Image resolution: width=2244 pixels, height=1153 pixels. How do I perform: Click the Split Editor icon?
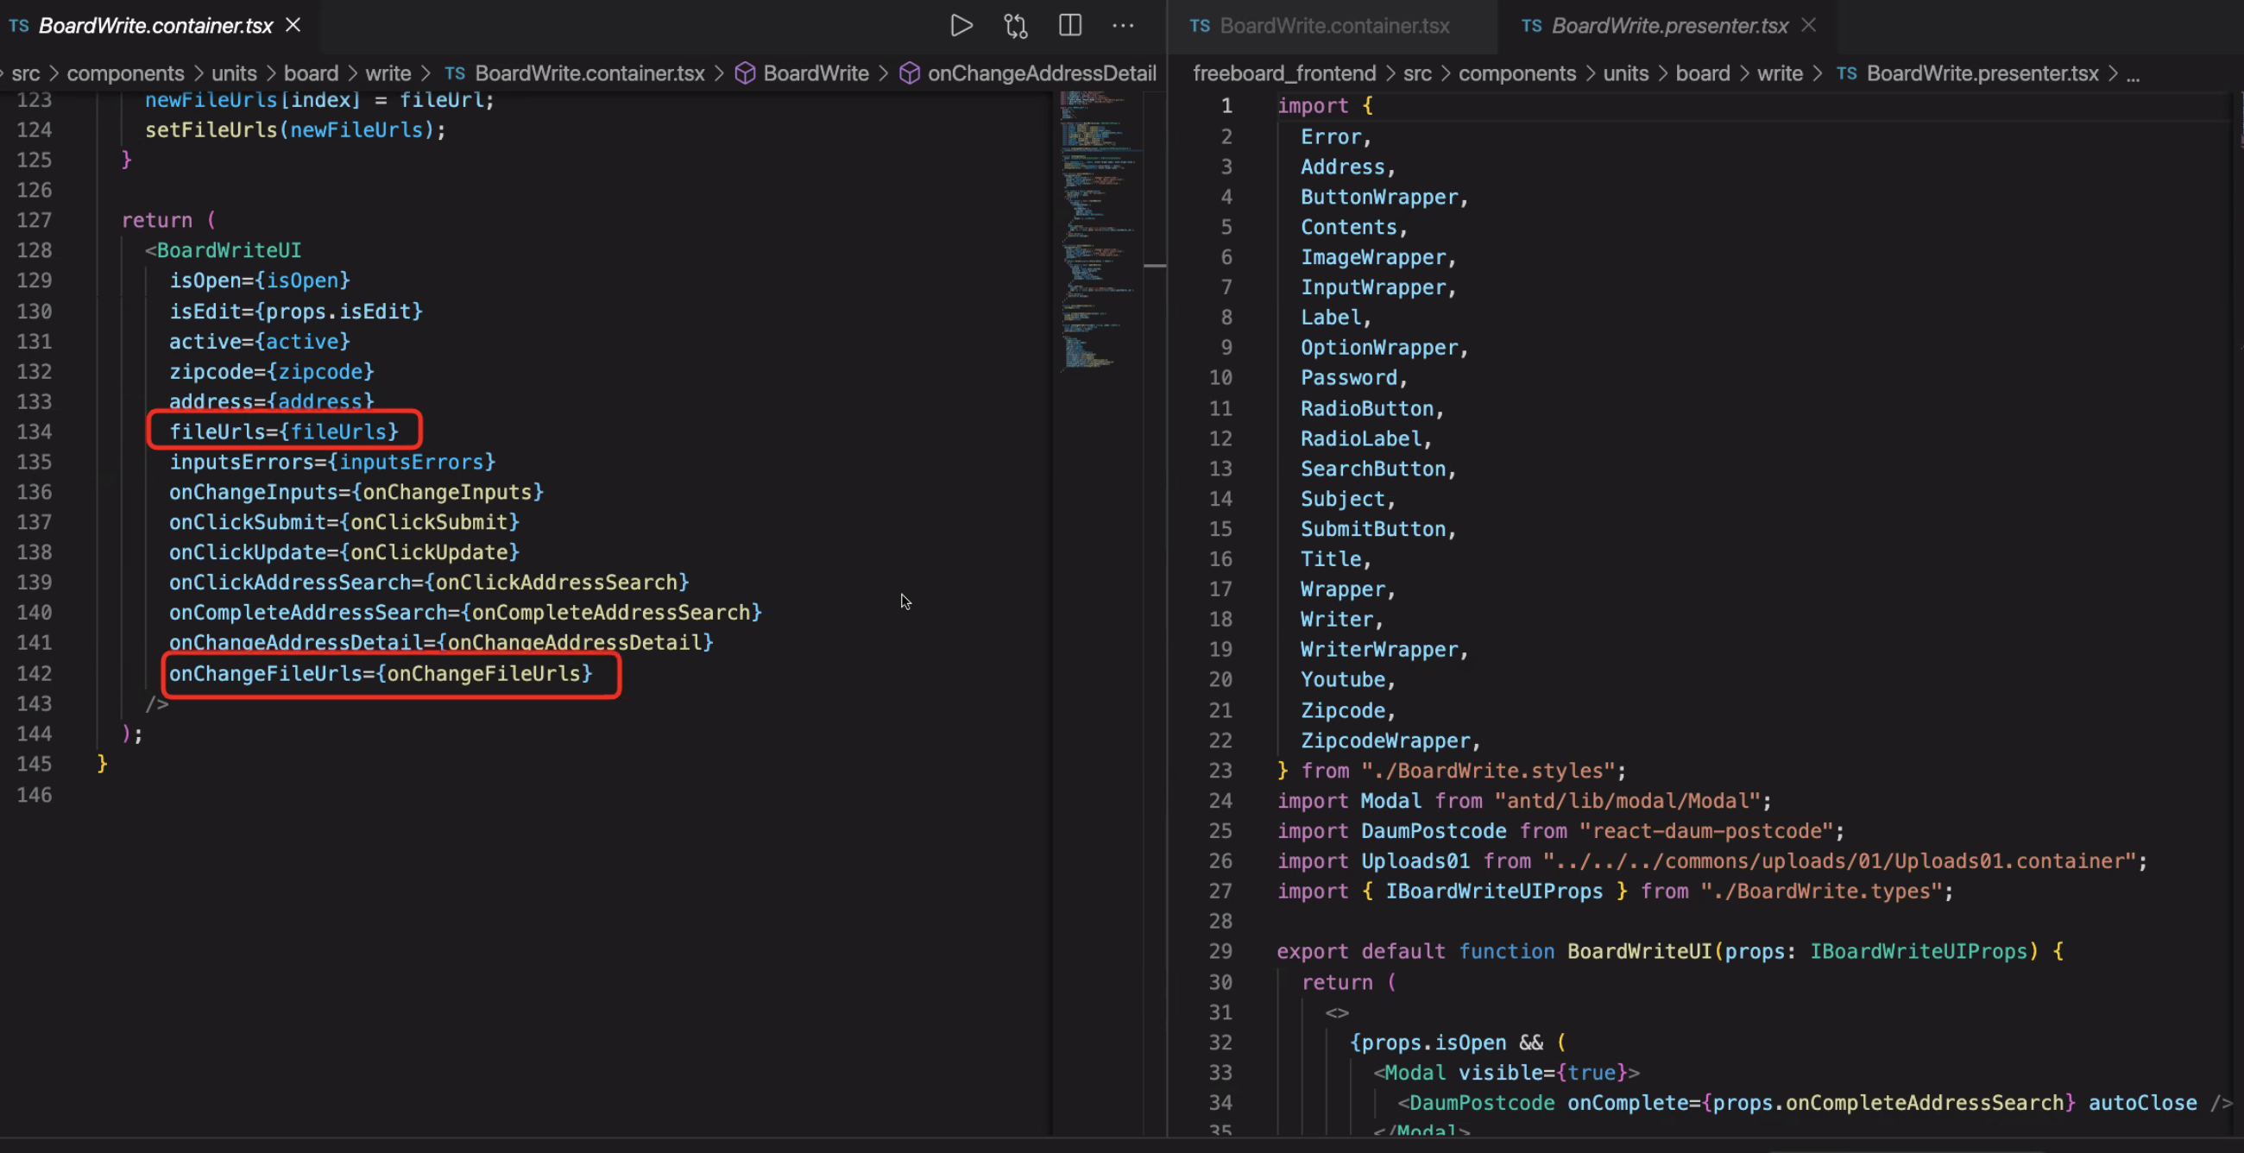click(1069, 25)
